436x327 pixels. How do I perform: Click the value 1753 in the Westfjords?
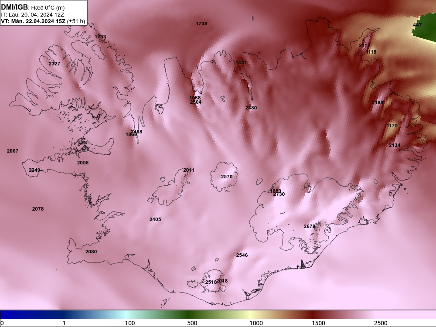pyautogui.click(x=100, y=37)
